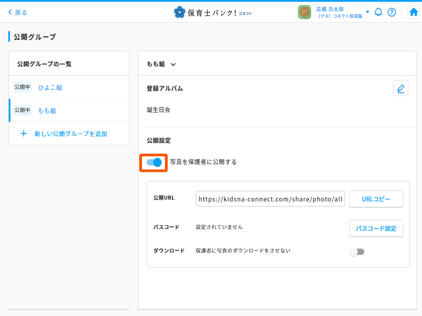Click the plus icon beside 新しい公開グループを追加

click(24, 134)
